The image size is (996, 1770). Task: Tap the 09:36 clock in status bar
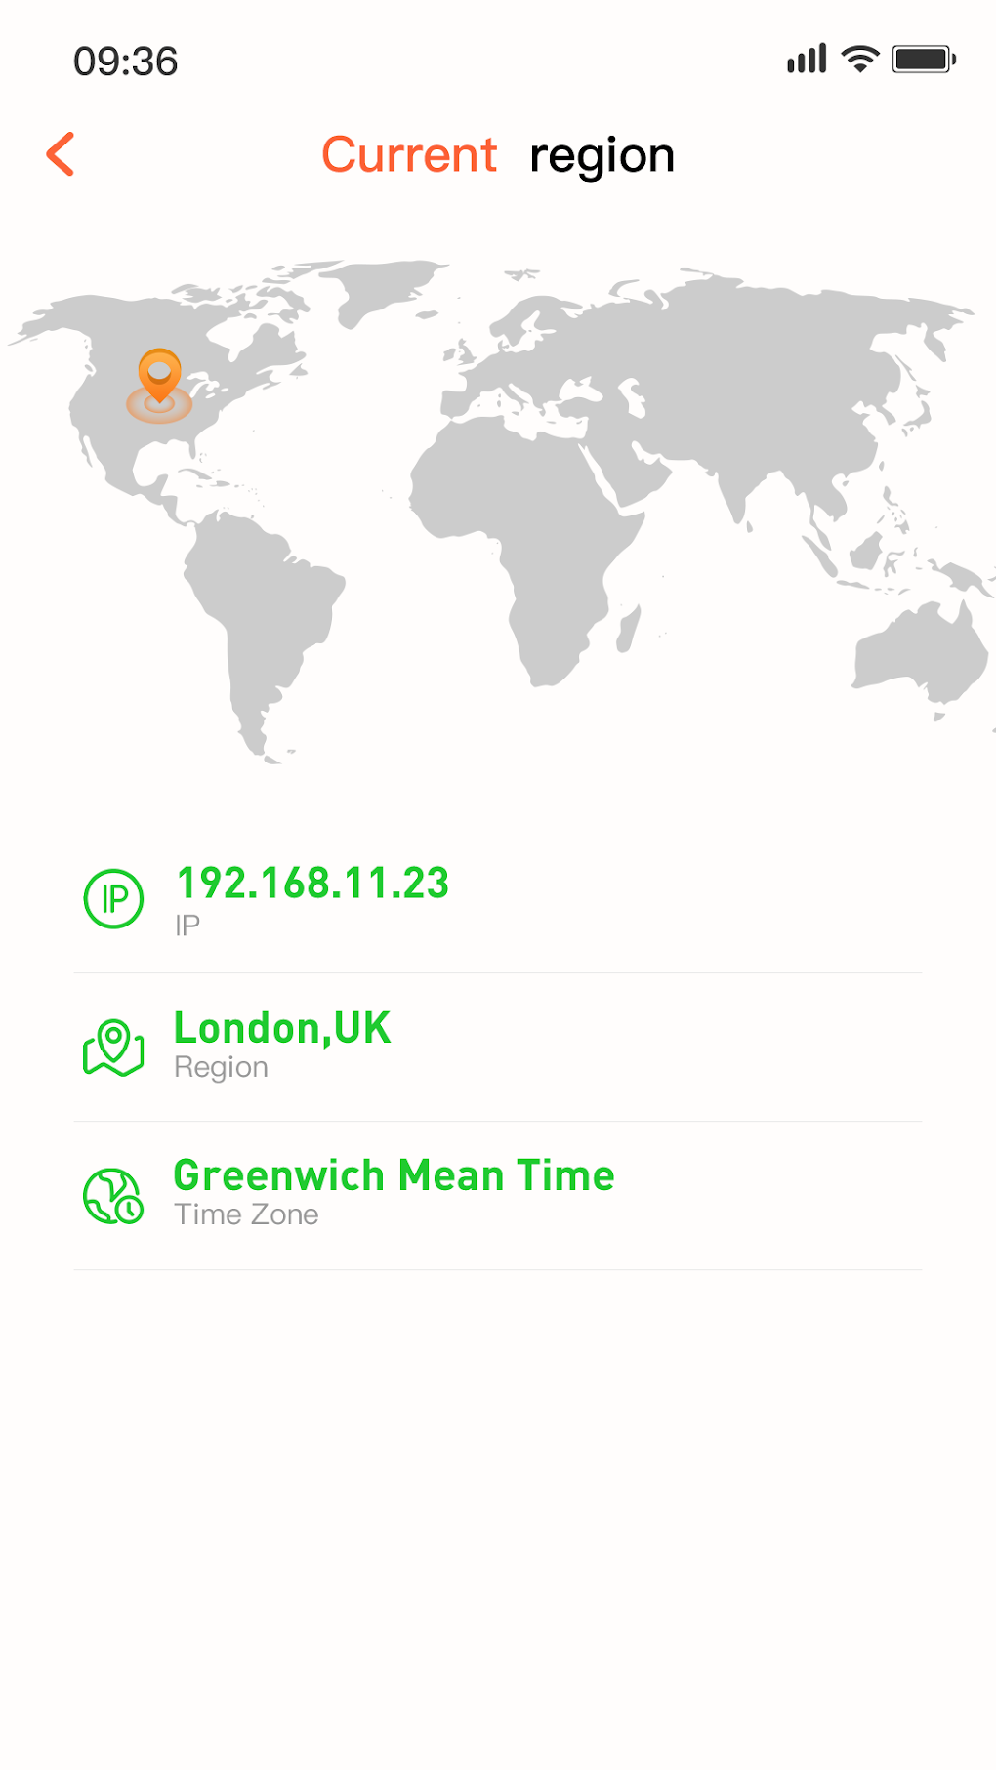pos(125,62)
